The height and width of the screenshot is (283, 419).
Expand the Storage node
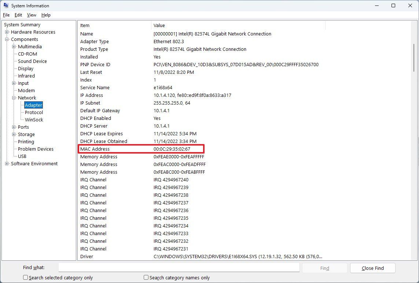point(14,134)
